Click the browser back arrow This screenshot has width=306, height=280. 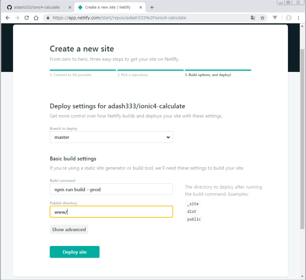point(8,18)
